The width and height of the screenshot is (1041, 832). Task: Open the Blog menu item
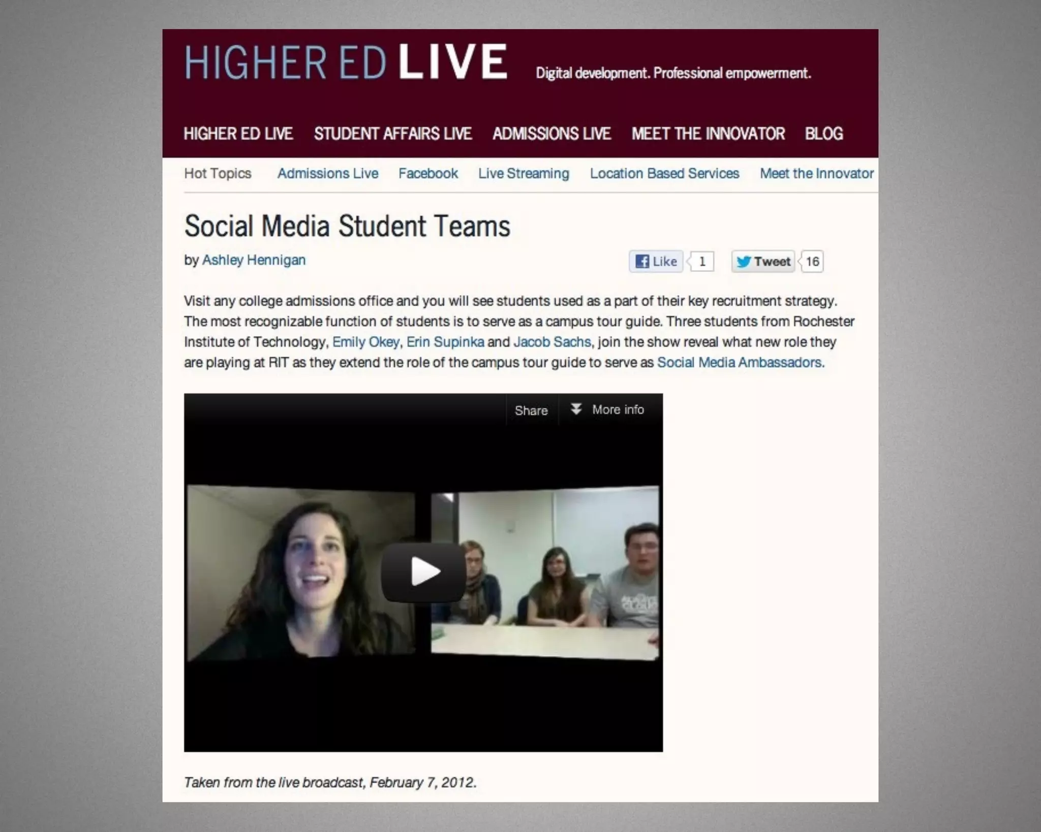[824, 134]
